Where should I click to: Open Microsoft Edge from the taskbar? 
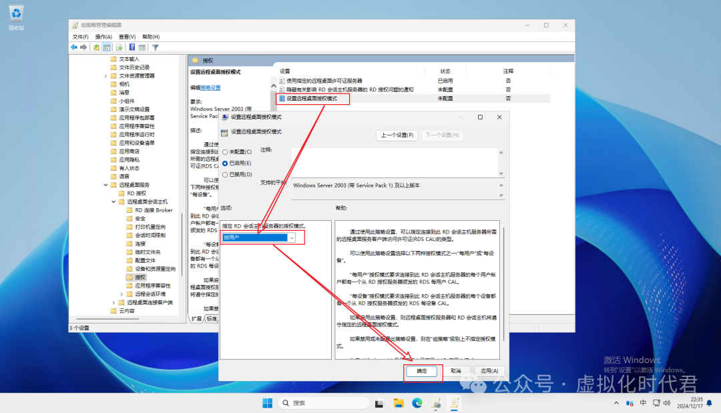417,403
